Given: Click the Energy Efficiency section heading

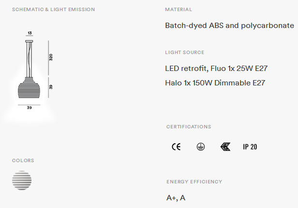Looking at the screenshot, I should (194, 181).
